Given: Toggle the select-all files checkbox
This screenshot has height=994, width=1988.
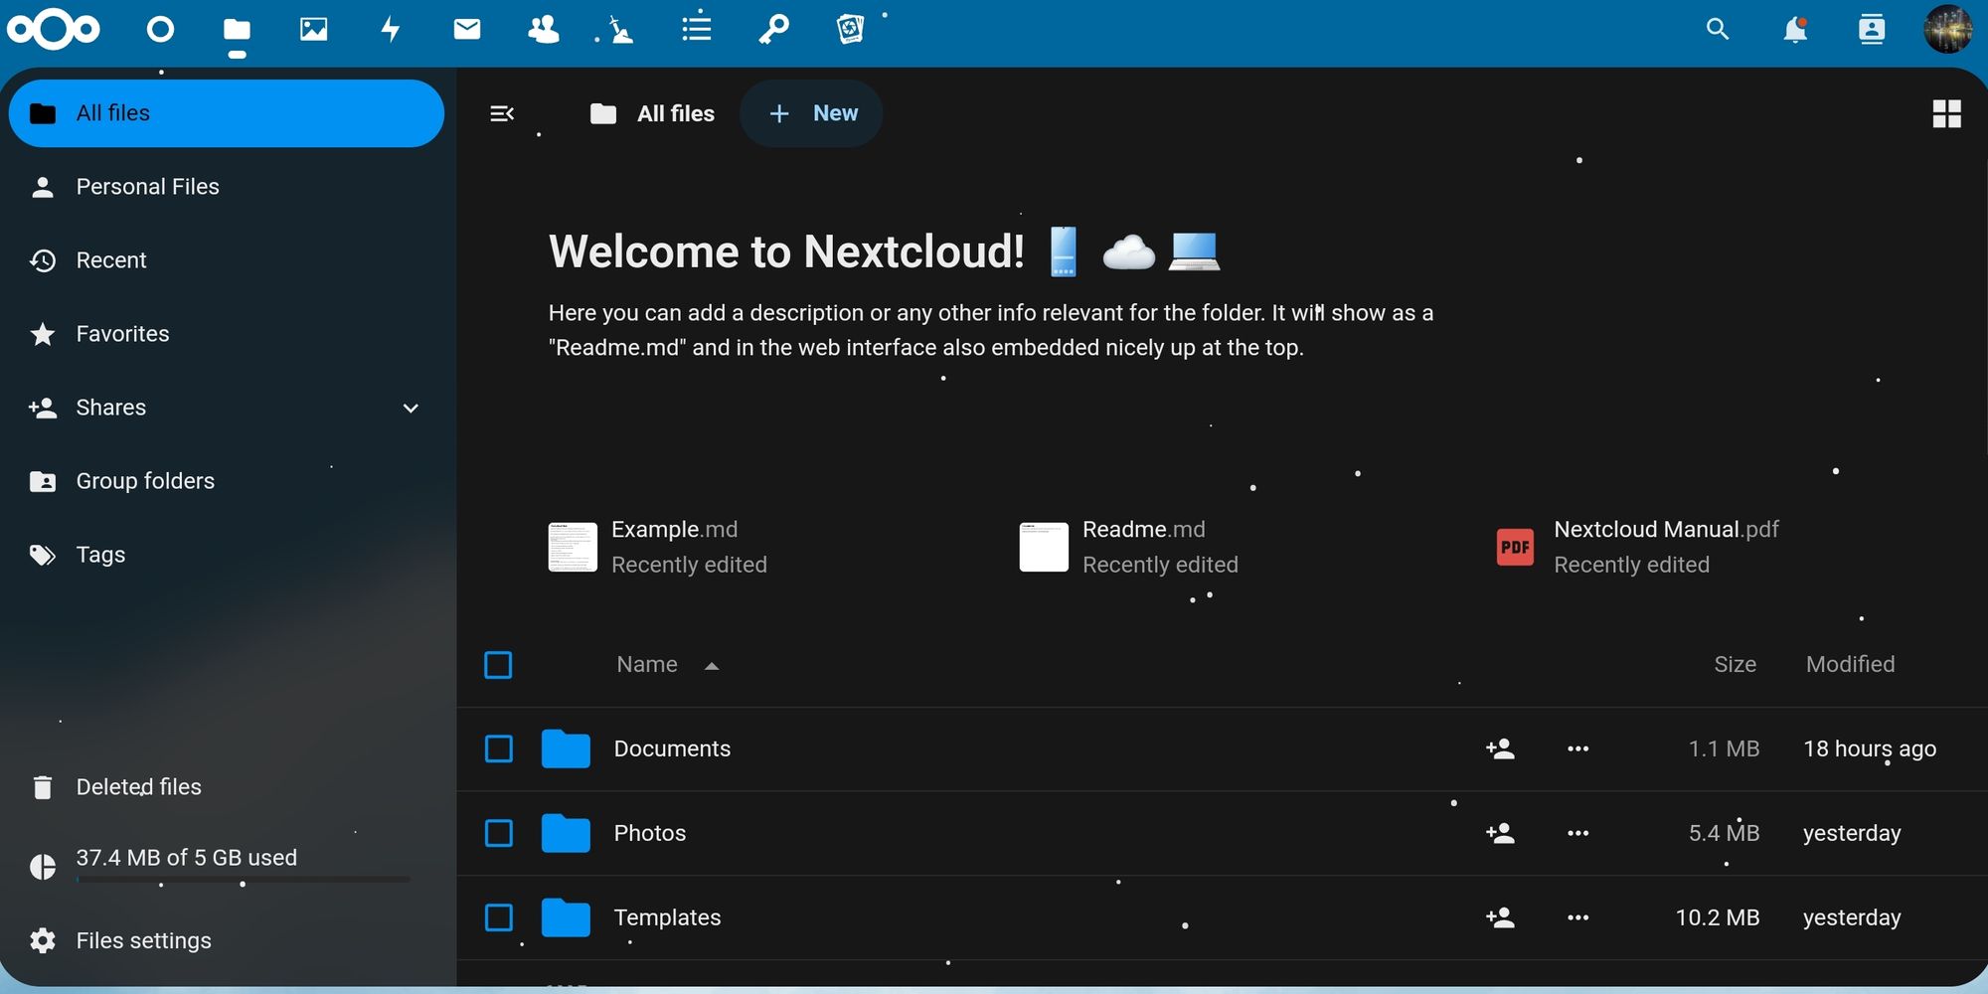Looking at the screenshot, I should (498, 665).
